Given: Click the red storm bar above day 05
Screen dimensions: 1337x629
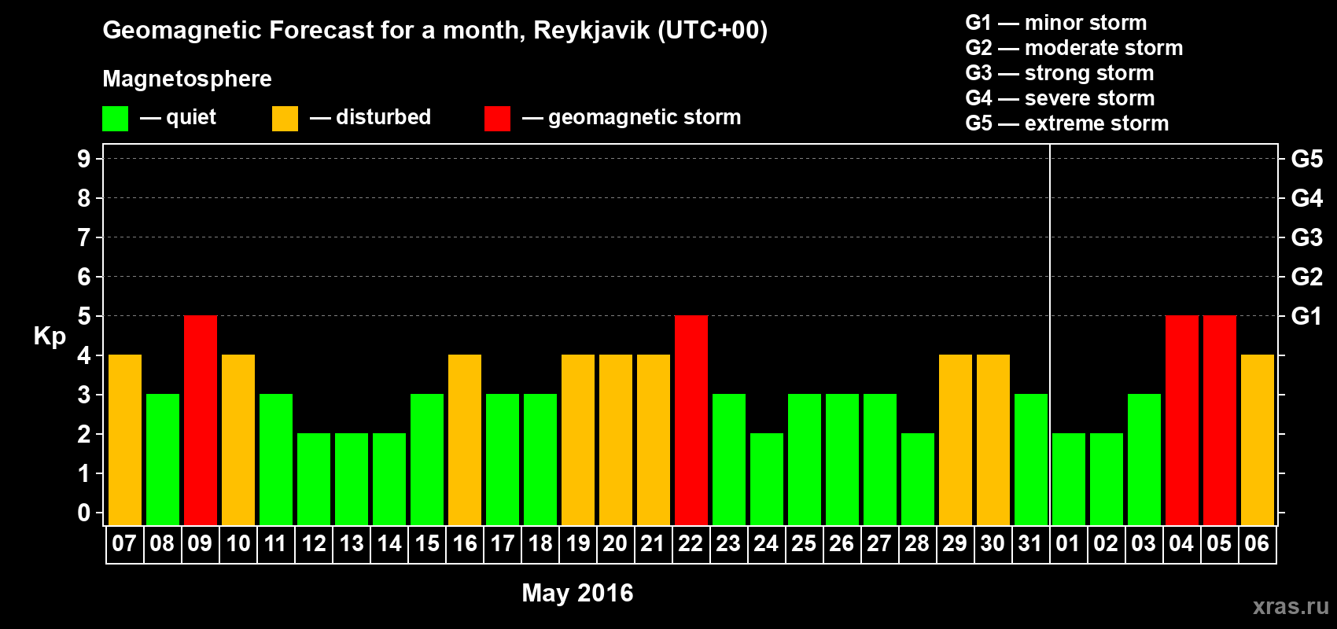Looking at the screenshot, I should (x=1220, y=421).
